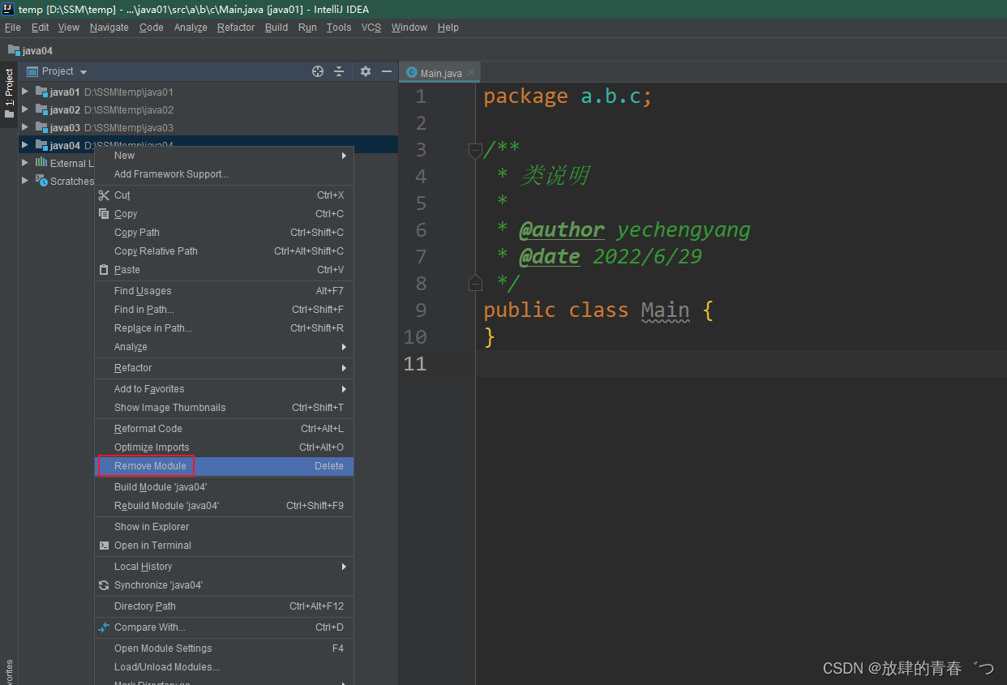Select Show Image Thumbnails
Viewport: 1007px width, 685px height.
coord(224,408)
